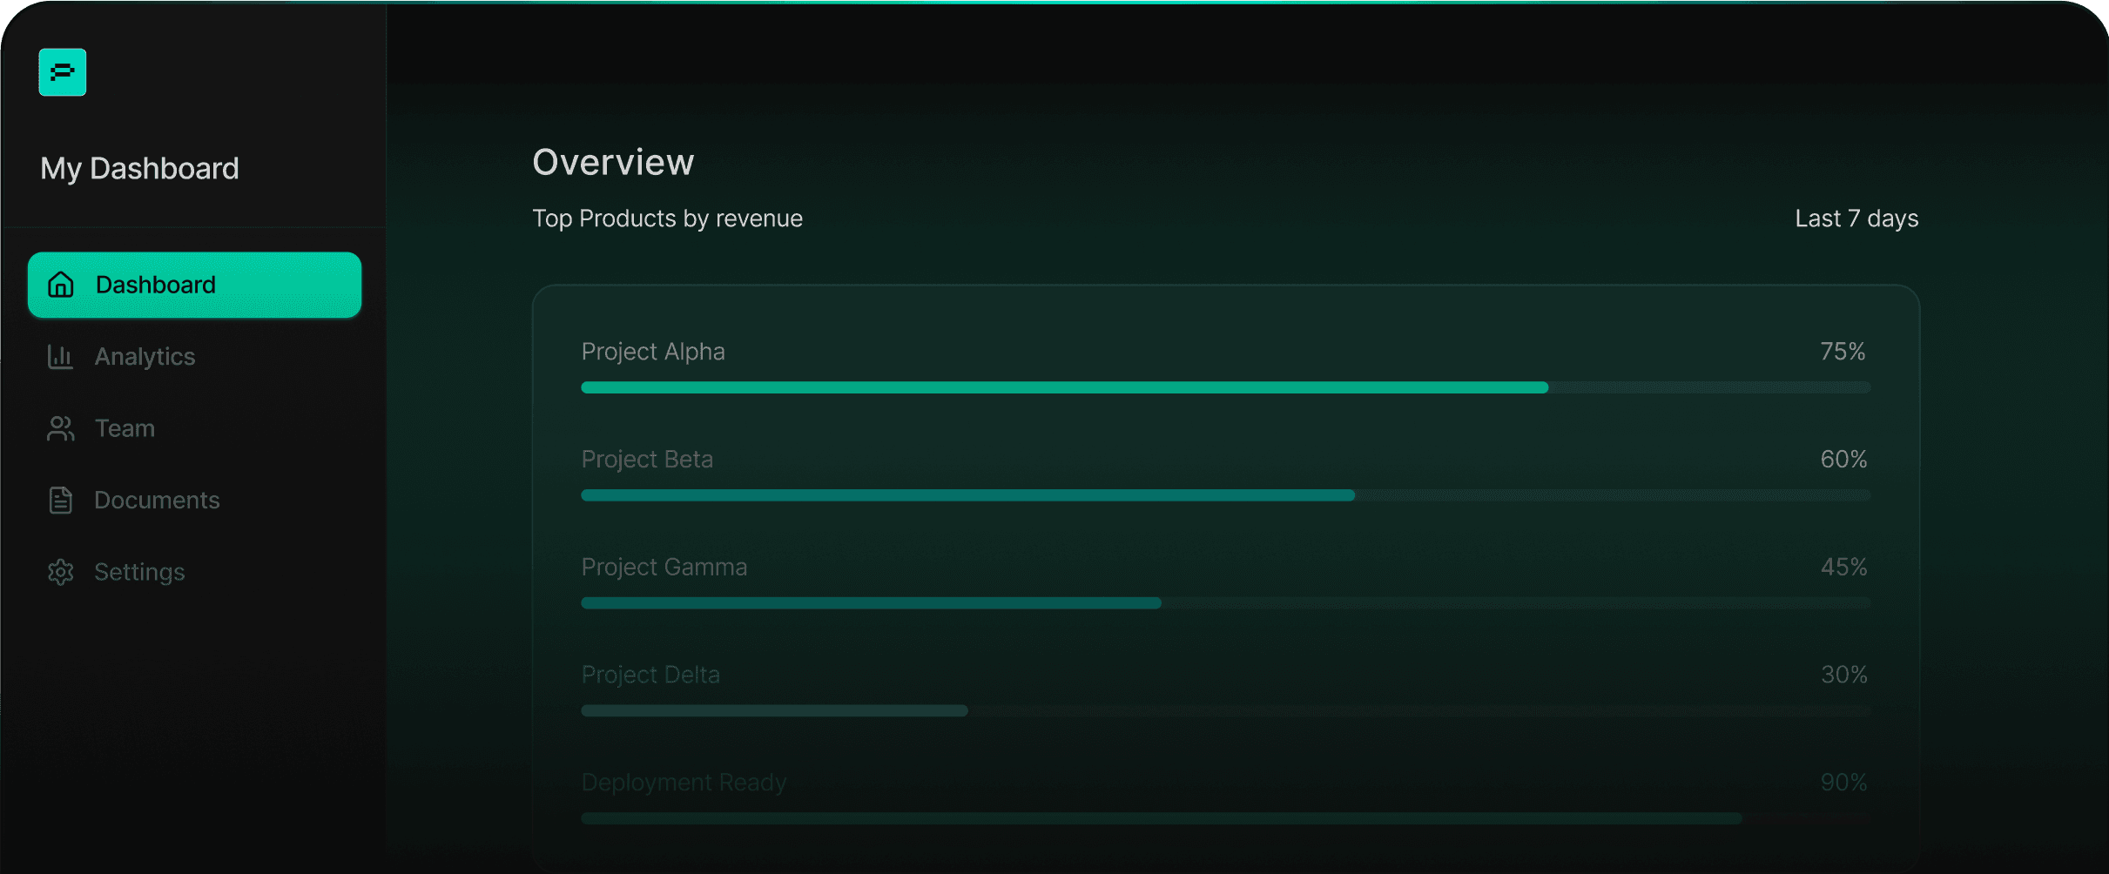Click the Team people icon
Viewport: 2109px width, 874px height.
click(x=60, y=428)
